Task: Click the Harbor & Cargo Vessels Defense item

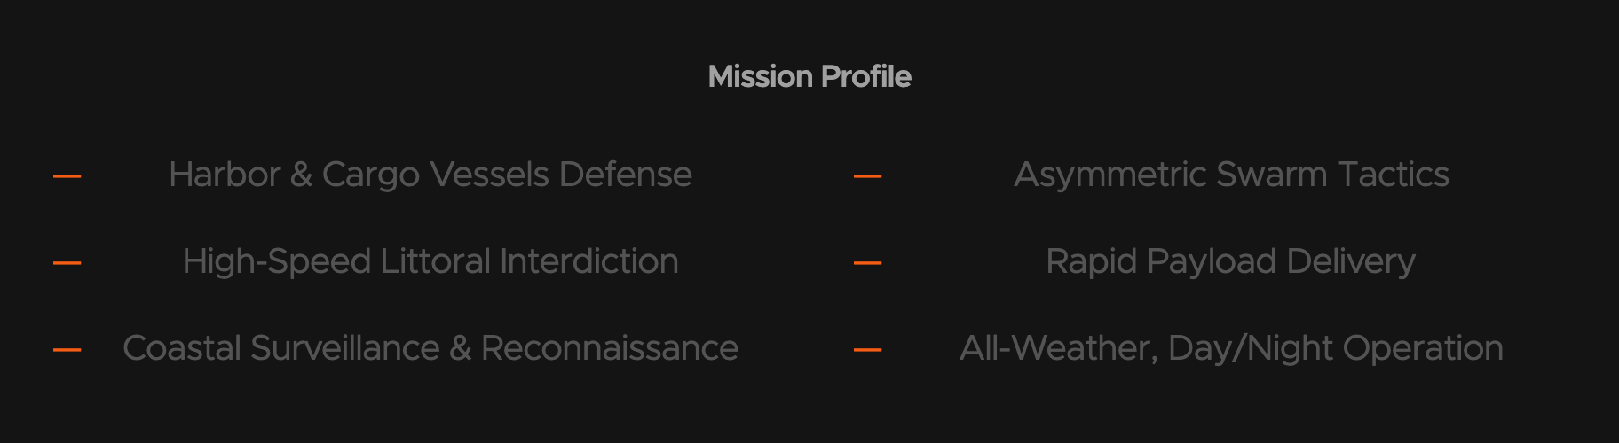Action: (430, 175)
